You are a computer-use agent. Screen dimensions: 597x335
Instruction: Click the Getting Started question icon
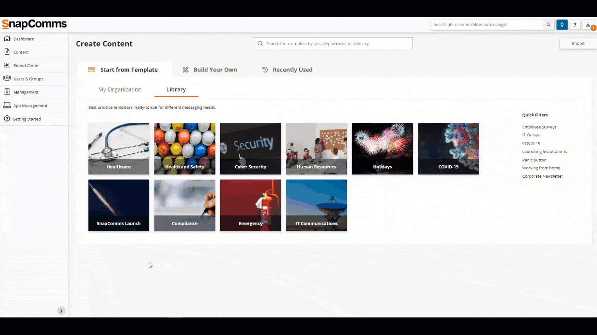7,119
